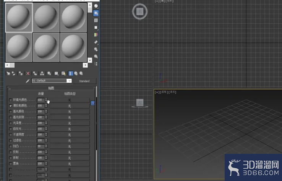Image resolution: width=282 pixels, height=181 pixels.
Task: Click the 漫反射颜色 amount spinner arrows
Action: 46,106
